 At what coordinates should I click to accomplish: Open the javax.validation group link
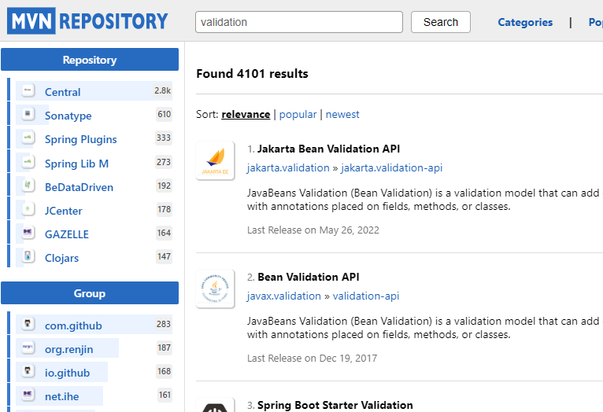click(x=284, y=296)
